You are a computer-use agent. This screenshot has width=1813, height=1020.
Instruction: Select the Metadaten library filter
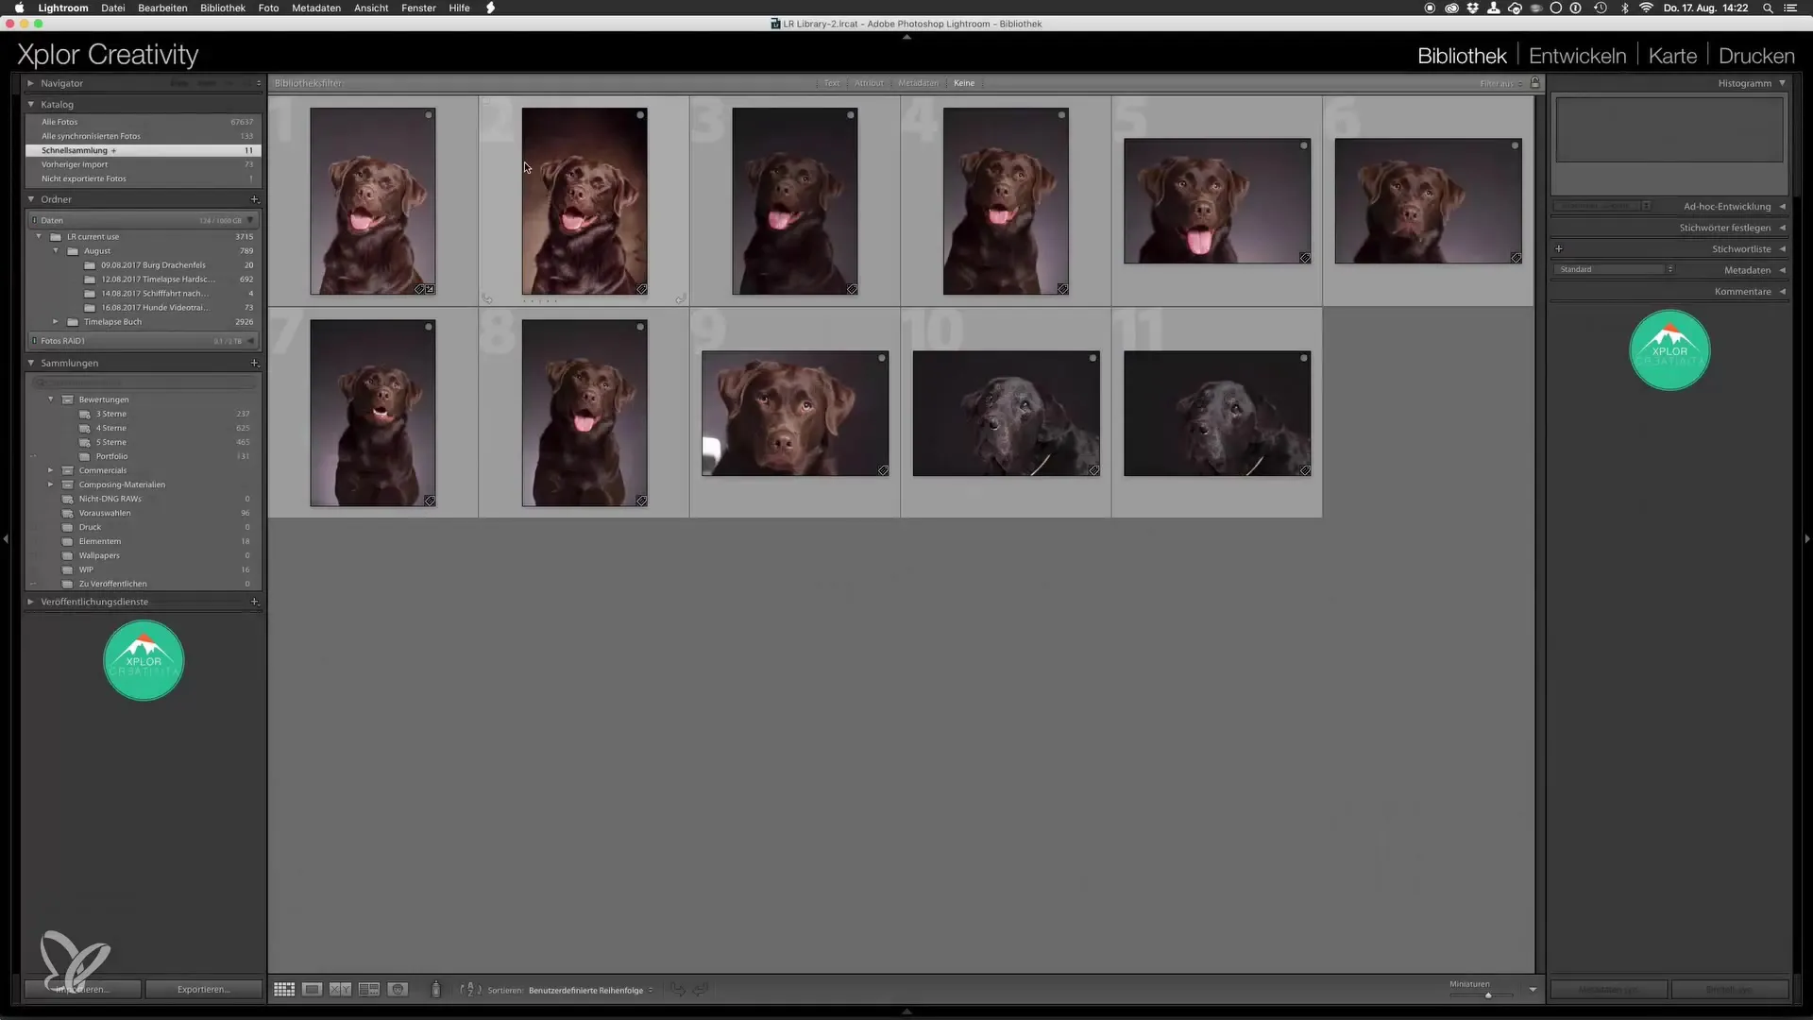pos(918,83)
